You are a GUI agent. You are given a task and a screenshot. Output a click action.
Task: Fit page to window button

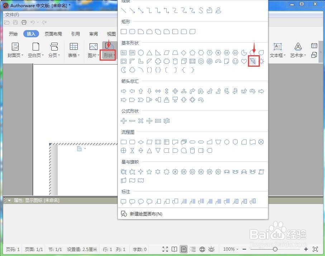(x=315, y=249)
